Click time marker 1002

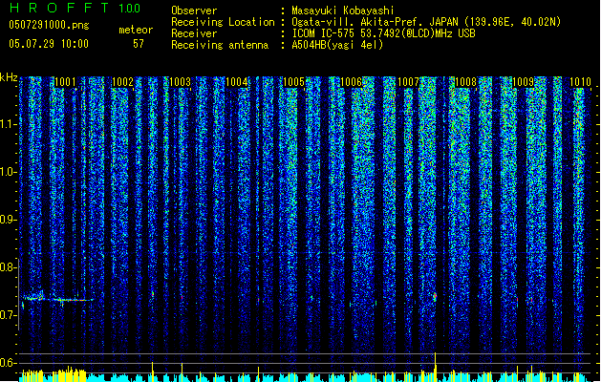(122, 81)
